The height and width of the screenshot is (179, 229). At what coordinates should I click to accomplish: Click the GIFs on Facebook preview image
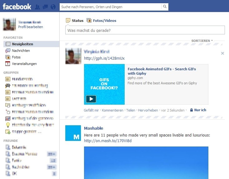(x=104, y=84)
